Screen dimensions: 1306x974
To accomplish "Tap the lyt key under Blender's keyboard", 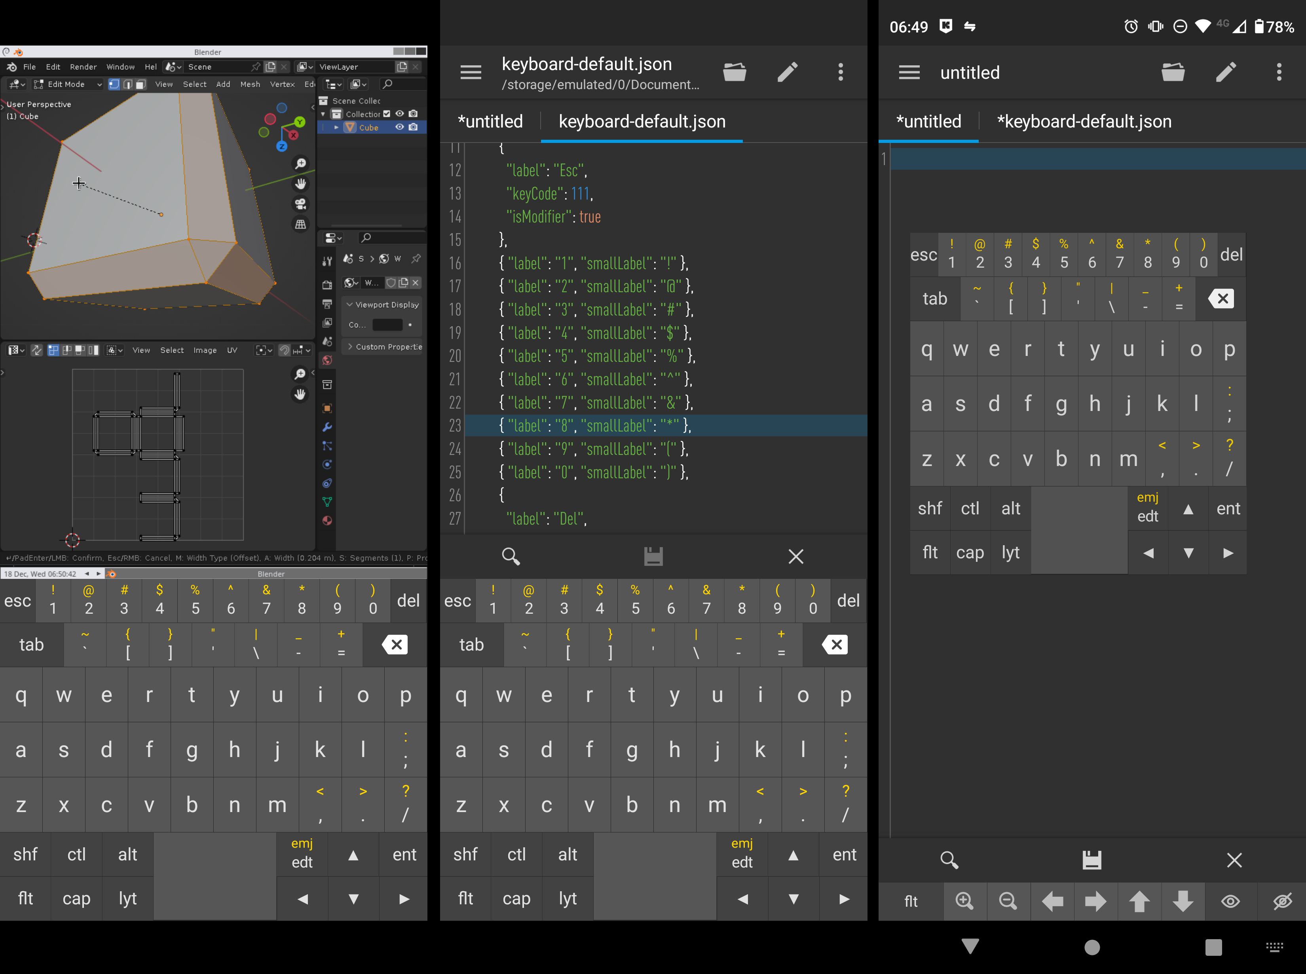I will pos(127,898).
